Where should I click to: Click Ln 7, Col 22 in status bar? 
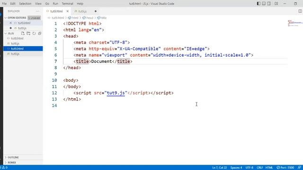219,168
